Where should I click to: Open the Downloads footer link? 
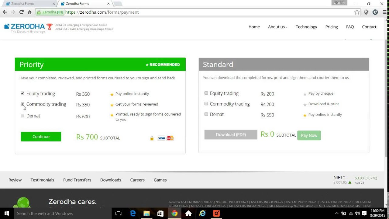click(x=111, y=180)
